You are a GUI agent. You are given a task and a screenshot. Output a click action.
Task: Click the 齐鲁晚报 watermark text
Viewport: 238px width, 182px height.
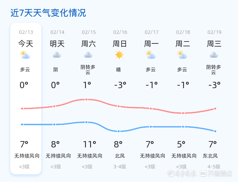tap(182, 173)
